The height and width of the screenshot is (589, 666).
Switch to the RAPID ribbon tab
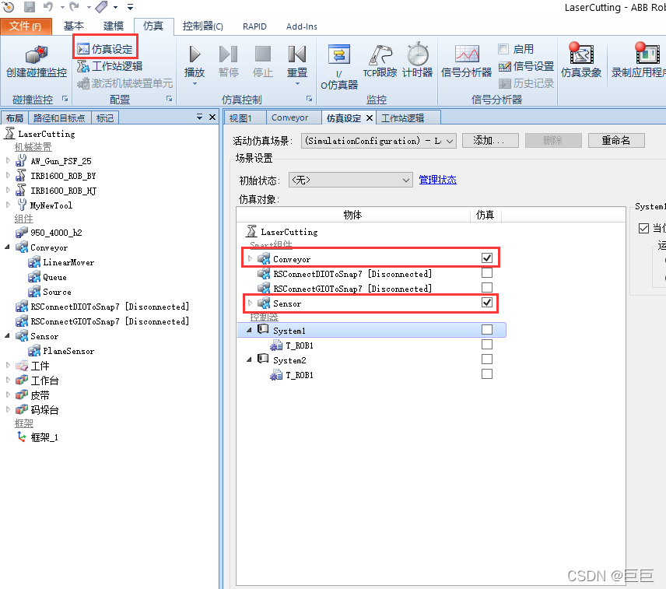coord(254,26)
